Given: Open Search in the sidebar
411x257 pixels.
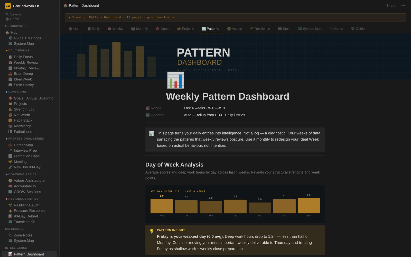Looking at the screenshot, I should coord(13,14).
